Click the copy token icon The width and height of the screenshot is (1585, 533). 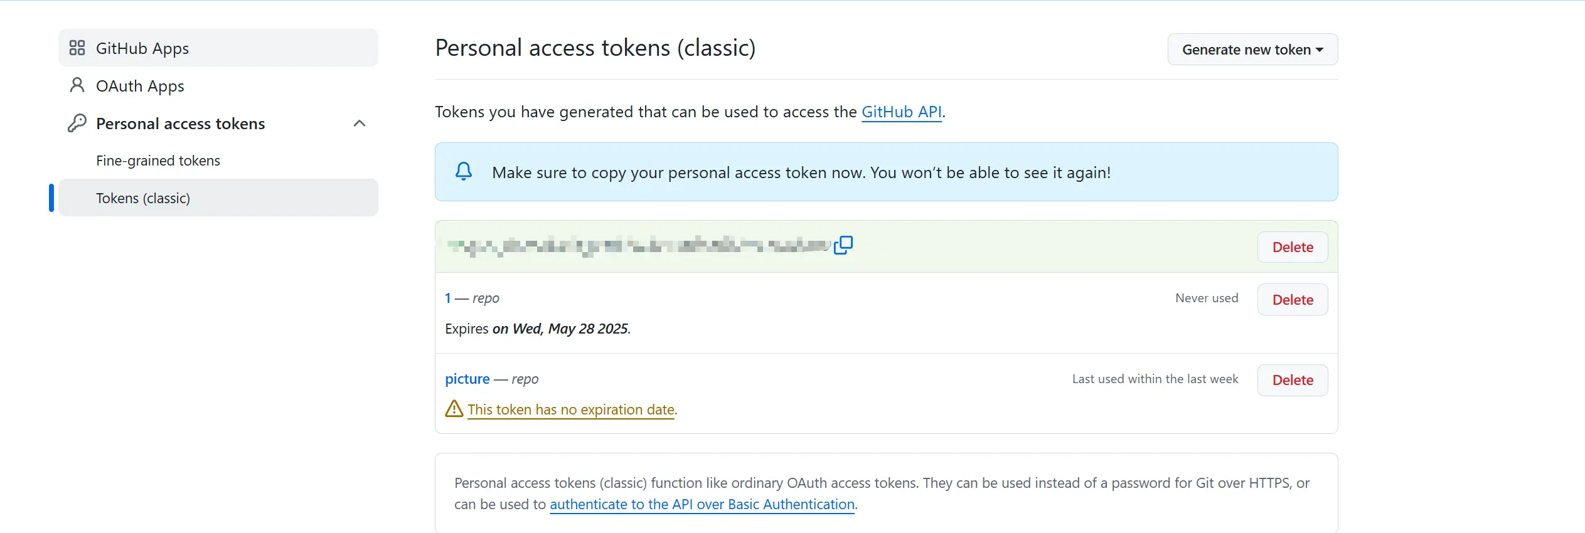[843, 245]
